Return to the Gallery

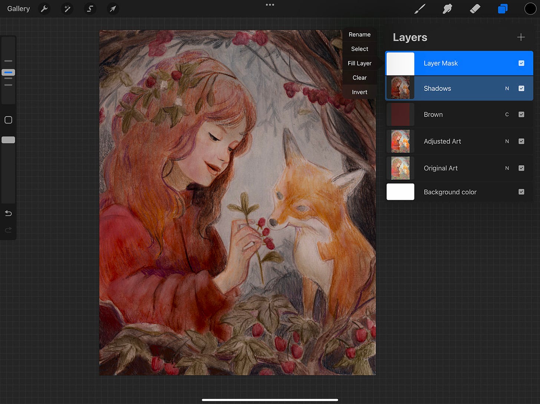[x=18, y=9]
